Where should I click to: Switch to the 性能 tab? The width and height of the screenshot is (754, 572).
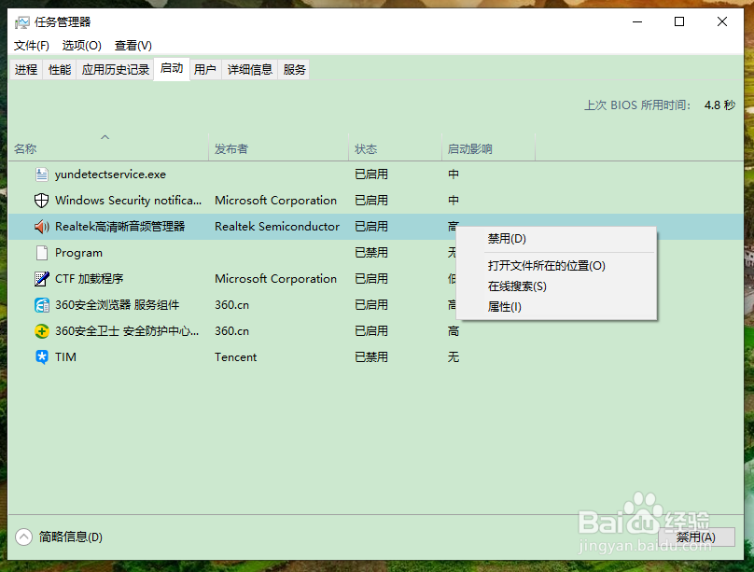pyautogui.click(x=59, y=68)
